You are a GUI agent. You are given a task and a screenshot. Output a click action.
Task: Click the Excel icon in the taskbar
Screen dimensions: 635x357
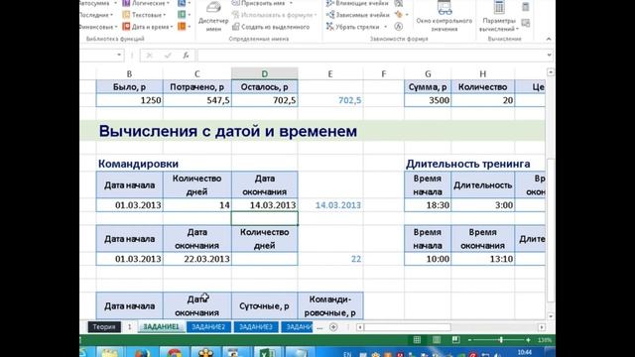click(267, 352)
